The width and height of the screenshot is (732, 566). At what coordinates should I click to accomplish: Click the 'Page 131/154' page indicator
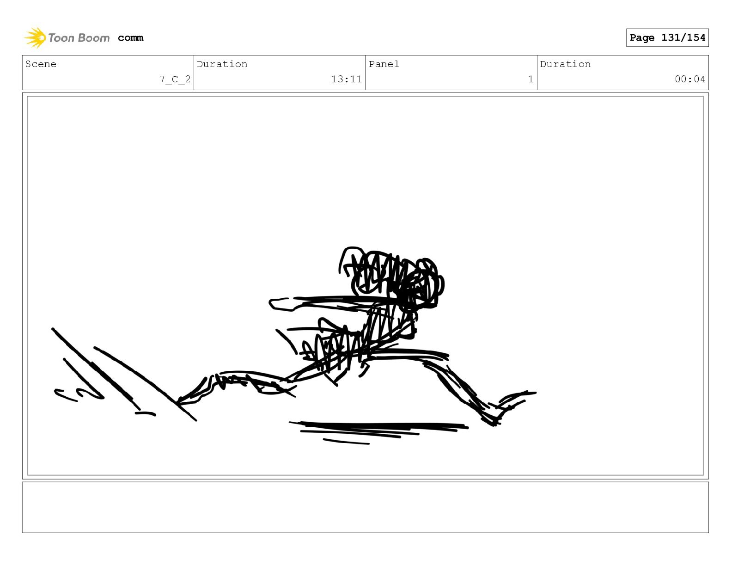[667, 37]
